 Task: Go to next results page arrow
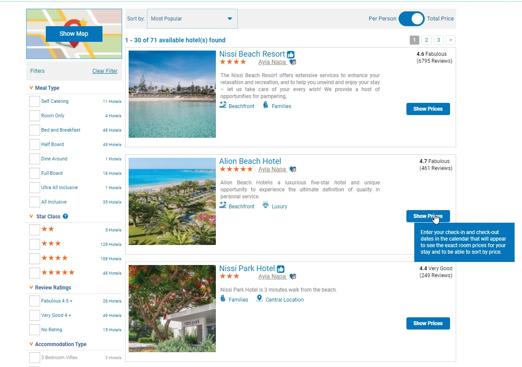(x=450, y=40)
